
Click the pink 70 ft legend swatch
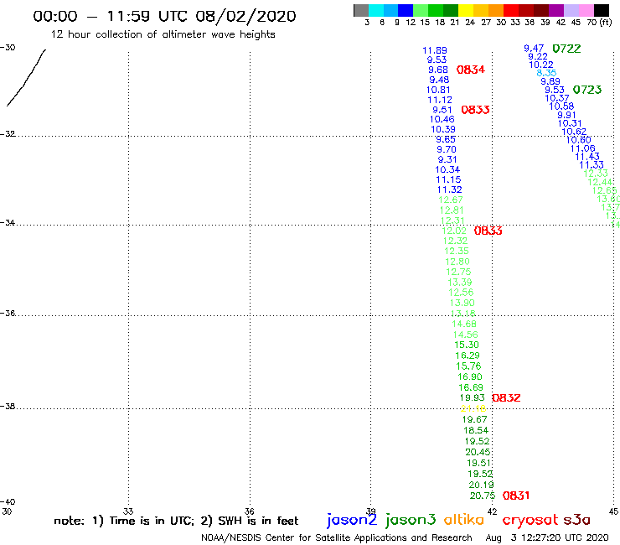click(586, 10)
